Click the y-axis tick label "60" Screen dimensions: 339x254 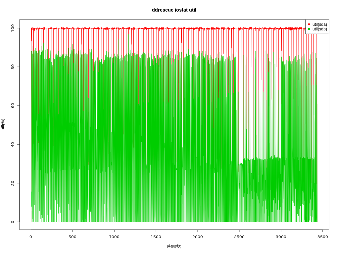[13, 106]
